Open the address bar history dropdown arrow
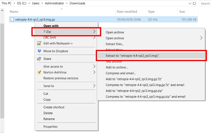Screen dimensions: 211x133 point(190,4)
